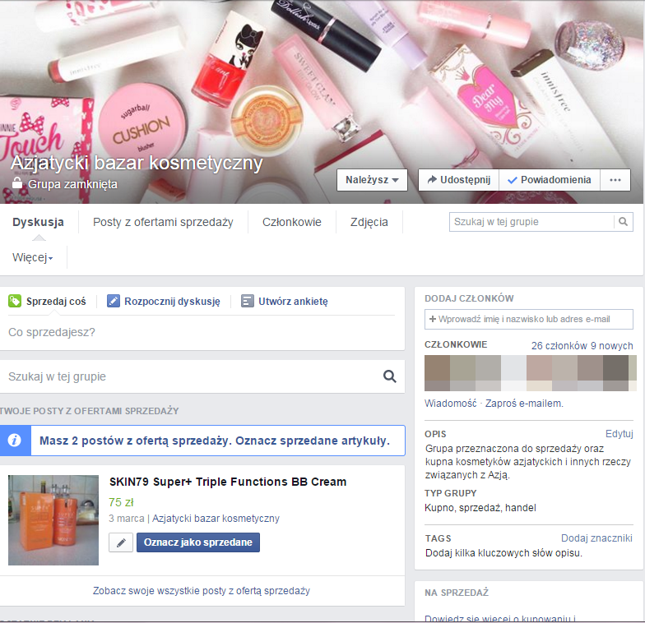Image resolution: width=645 pixels, height=623 pixels.
Task: Click the green Sprzedaj coś tag icon
Action: pos(15,301)
